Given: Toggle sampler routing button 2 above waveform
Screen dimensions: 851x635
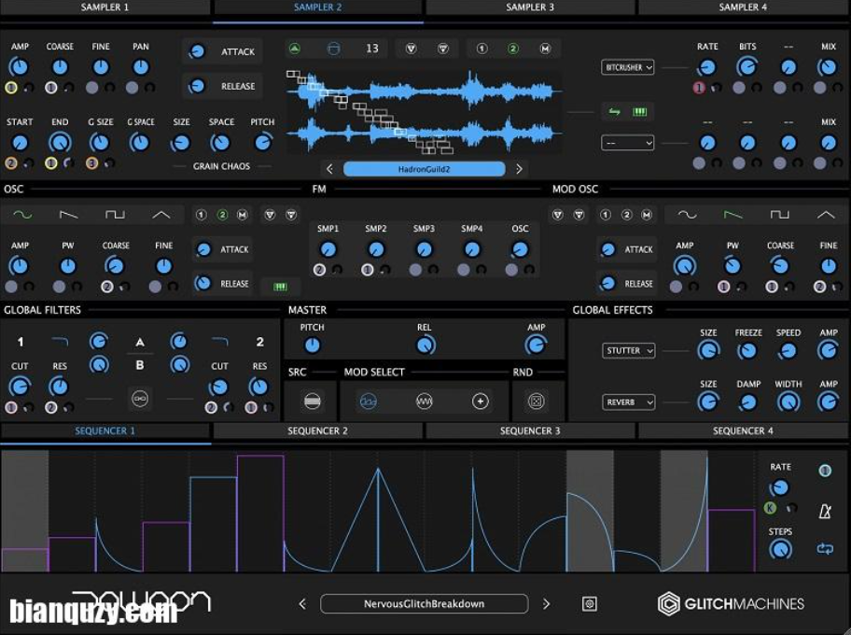Looking at the screenshot, I should [x=513, y=49].
